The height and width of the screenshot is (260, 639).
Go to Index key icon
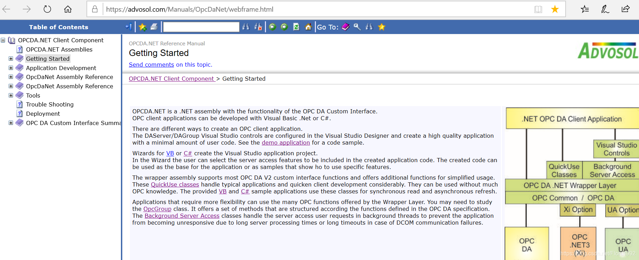tap(357, 27)
